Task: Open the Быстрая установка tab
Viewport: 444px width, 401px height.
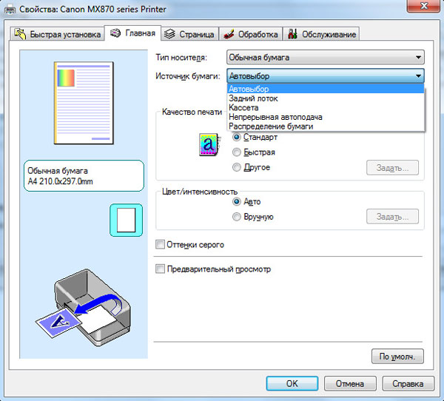Action: click(x=57, y=34)
